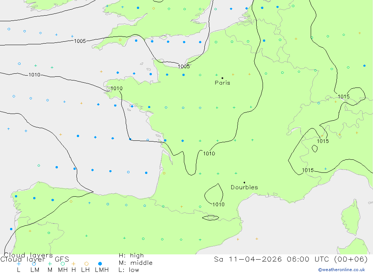This screenshot has width=373, height=273.
Task: Click the 1015 isobar label over the French Alps
Action: coord(308,170)
